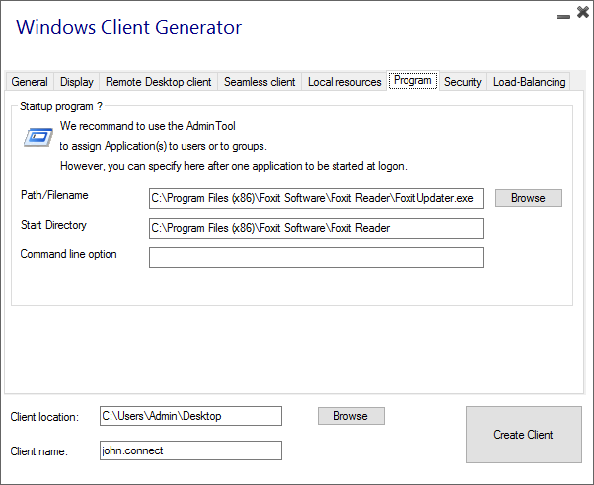The height and width of the screenshot is (485, 594).
Task: Select the Client name field with john.connect
Action: 190,450
